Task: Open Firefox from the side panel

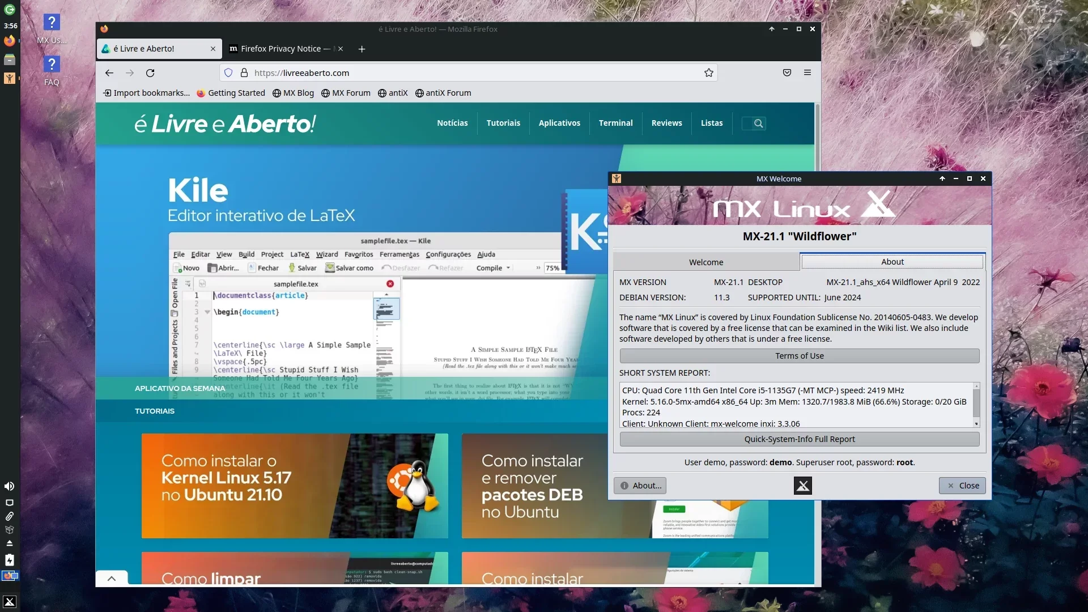Action: pos(10,41)
